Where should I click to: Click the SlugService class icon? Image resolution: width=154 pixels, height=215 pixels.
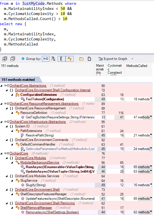[18, 181]
